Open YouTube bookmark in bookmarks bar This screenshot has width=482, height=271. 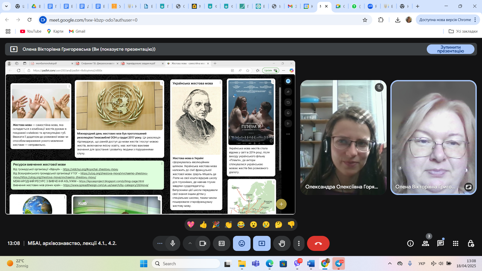pos(31,31)
